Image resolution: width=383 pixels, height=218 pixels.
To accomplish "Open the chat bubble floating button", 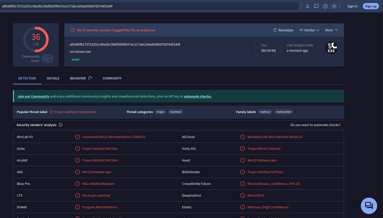I will (369, 206).
